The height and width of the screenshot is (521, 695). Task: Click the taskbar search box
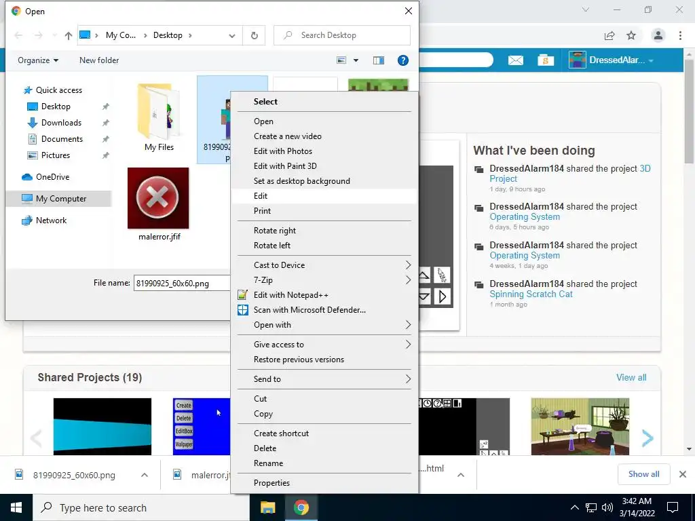click(141, 507)
